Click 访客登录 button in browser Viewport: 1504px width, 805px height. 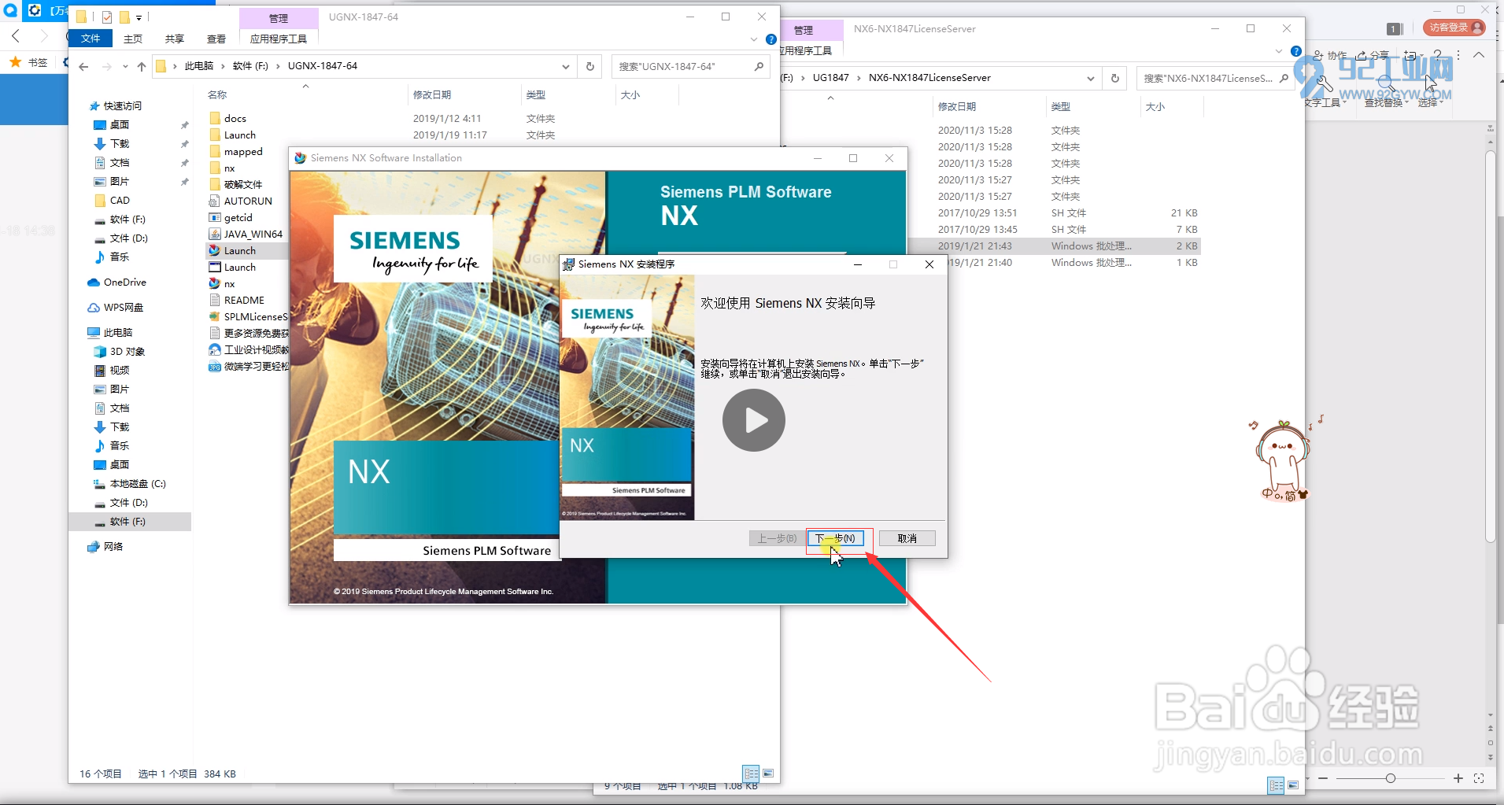[x=1454, y=28]
